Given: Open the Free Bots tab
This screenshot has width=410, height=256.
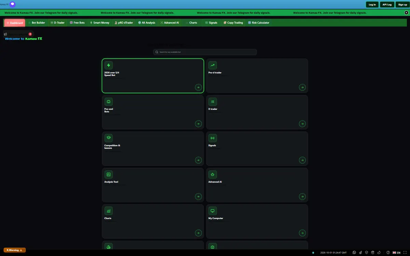Looking at the screenshot, I should click(77, 23).
